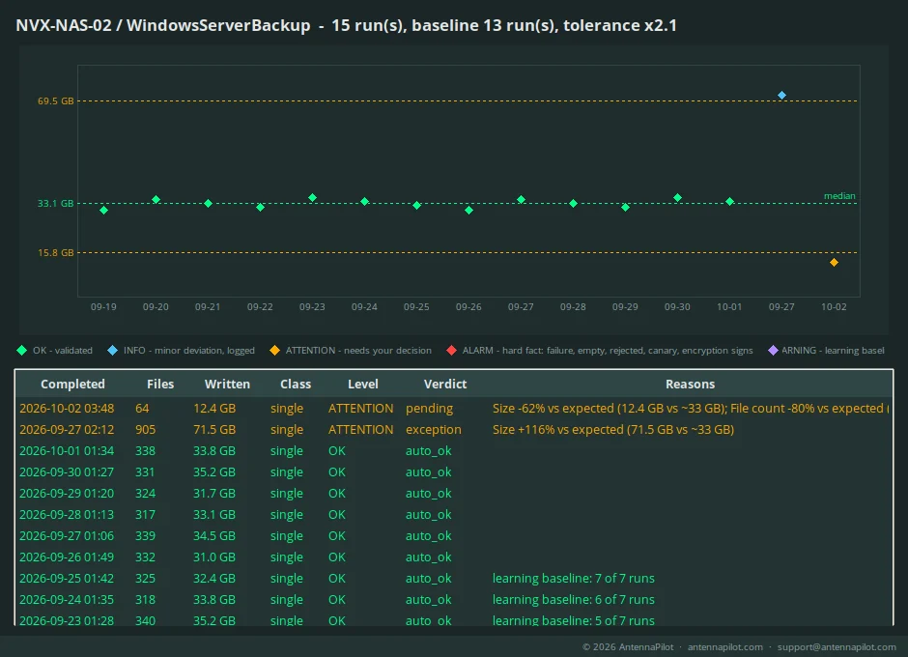
Task: Click the red ALARM diamond in the legend
Action: pos(452,350)
